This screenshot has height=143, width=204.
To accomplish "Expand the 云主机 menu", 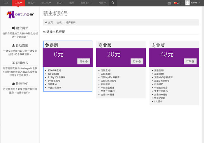I will point(46,3).
